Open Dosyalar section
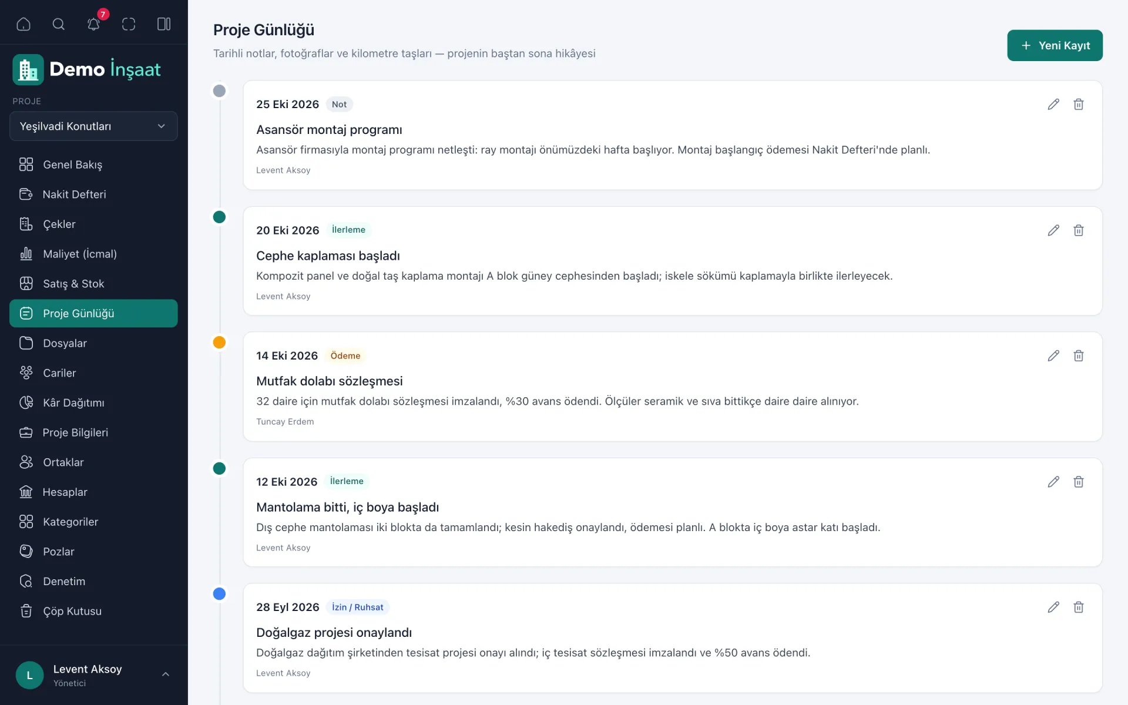Viewport: 1128px width, 705px height. click(x=93, y=343)
